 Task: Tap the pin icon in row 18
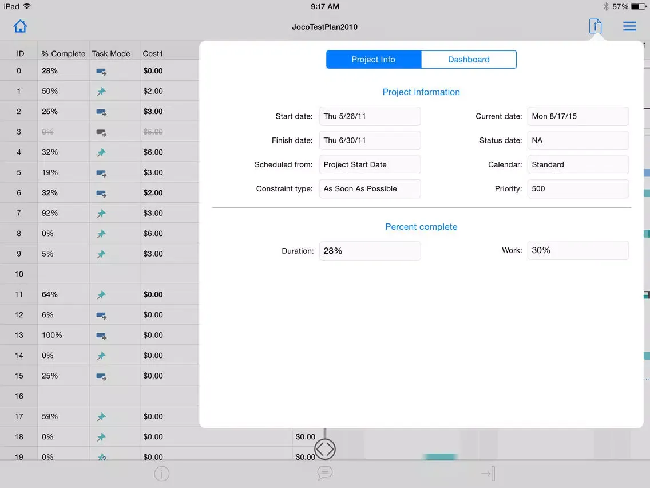101,437
